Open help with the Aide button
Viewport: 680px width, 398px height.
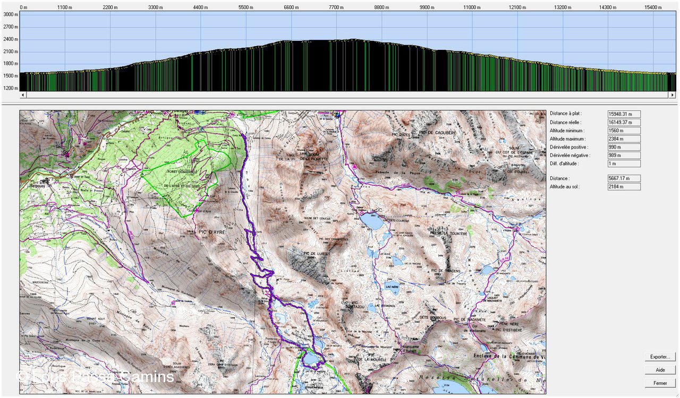coord(660,370)
